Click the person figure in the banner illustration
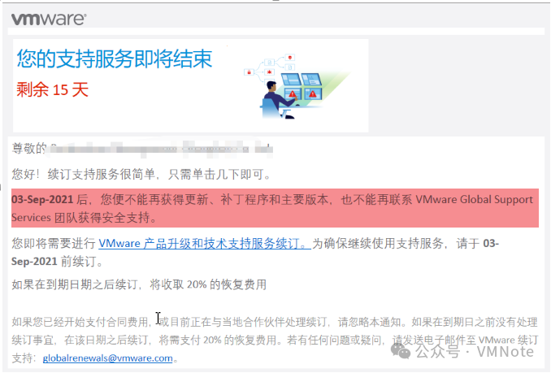The width and height of the screenshot is (551, 373). click(278, 99)
